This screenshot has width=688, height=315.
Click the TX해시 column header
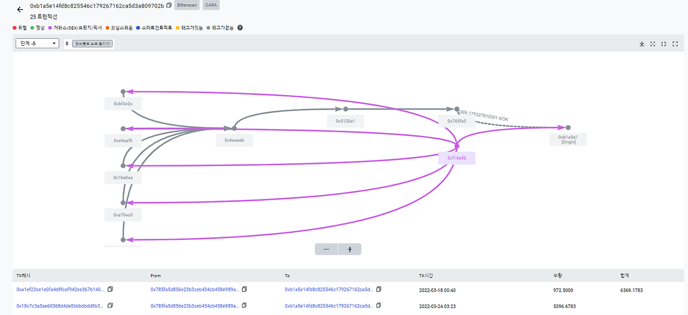click(24, 275)
